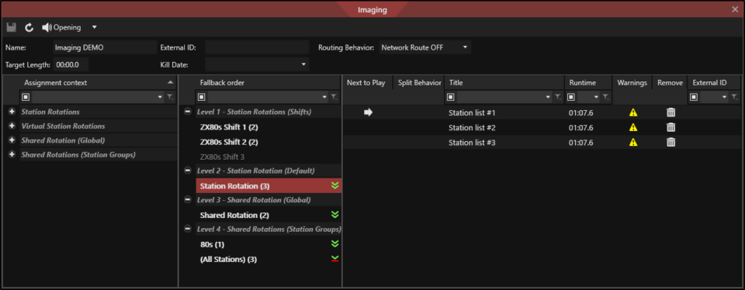Click the Split Behavior column header
745x290 pixels.
pyautogui.click(x=419, y=83)
